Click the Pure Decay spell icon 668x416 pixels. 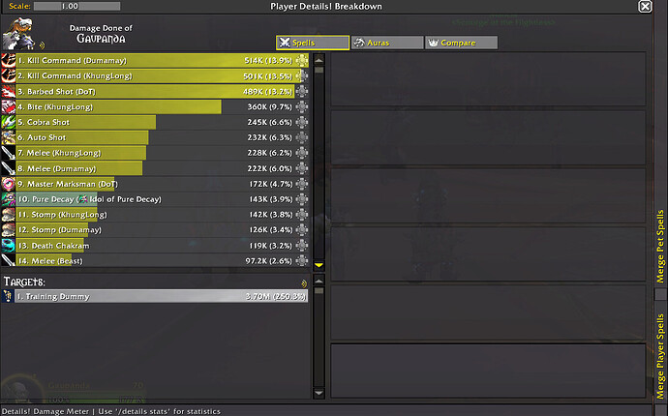[x=9, y=199]
